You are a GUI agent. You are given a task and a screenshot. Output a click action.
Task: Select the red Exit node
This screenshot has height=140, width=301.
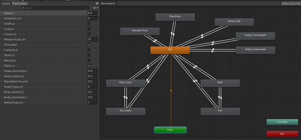[x=282, y=134]
